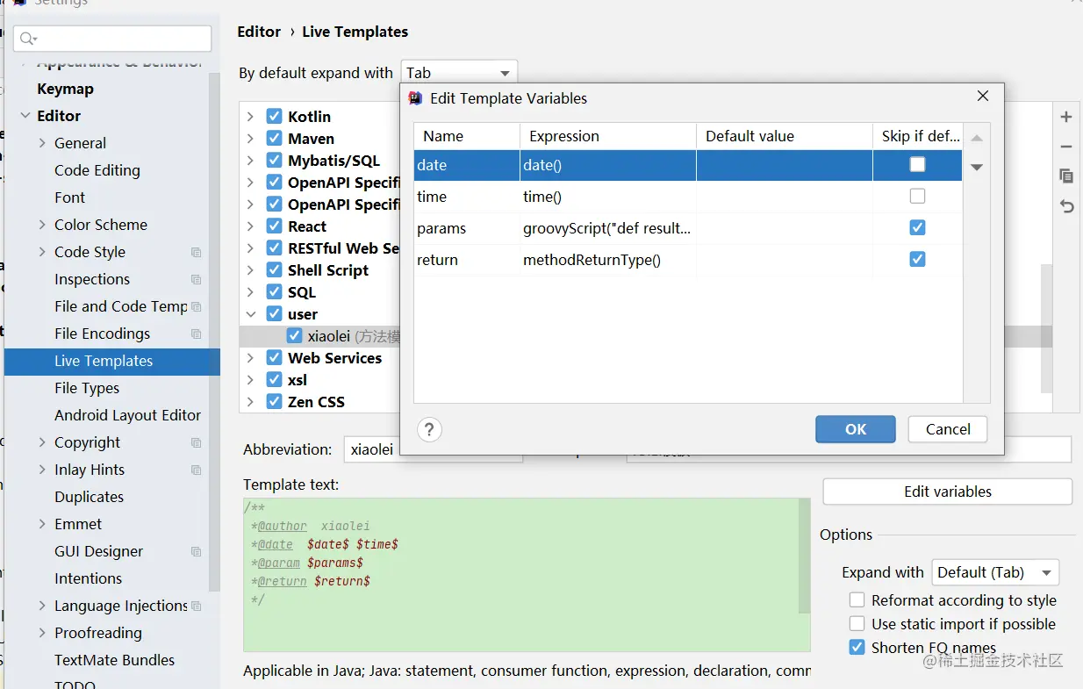Toggle Skip if defined for date variable
Image resolution: width=1083 pixels, height=689 pixels.
tap(917, 164)
